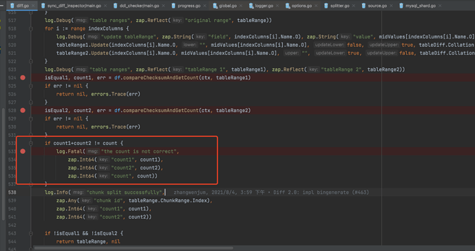Open the mysql_shard.go tab
The width and height of the screenshot is (475, 251).
tap(421, 6)
